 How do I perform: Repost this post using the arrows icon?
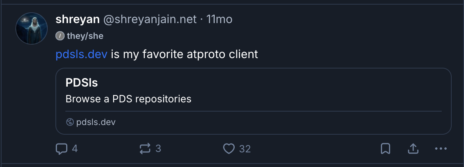tap(145, 149)
